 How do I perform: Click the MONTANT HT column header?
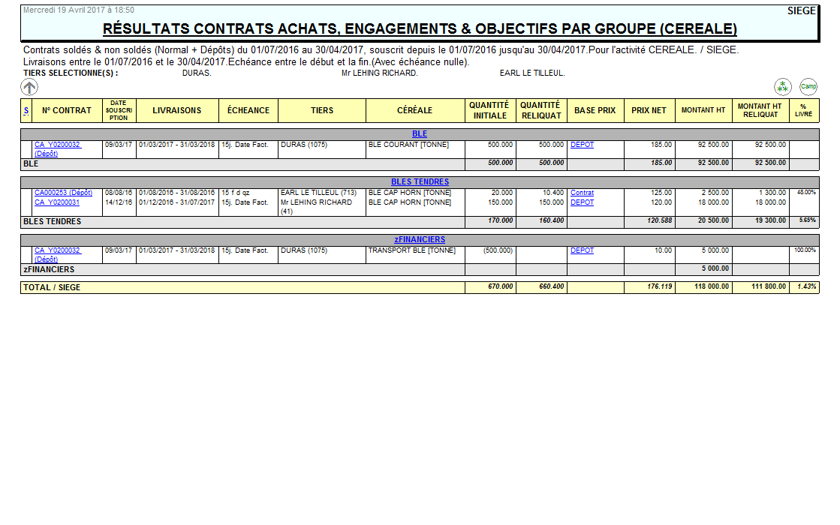pos(703,110)
